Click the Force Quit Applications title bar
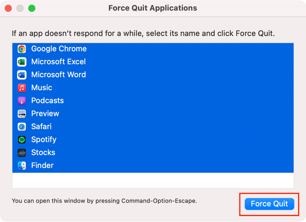The width and height of the screenshot is (306, 222). pyautogui.click(x=153, y=8)
